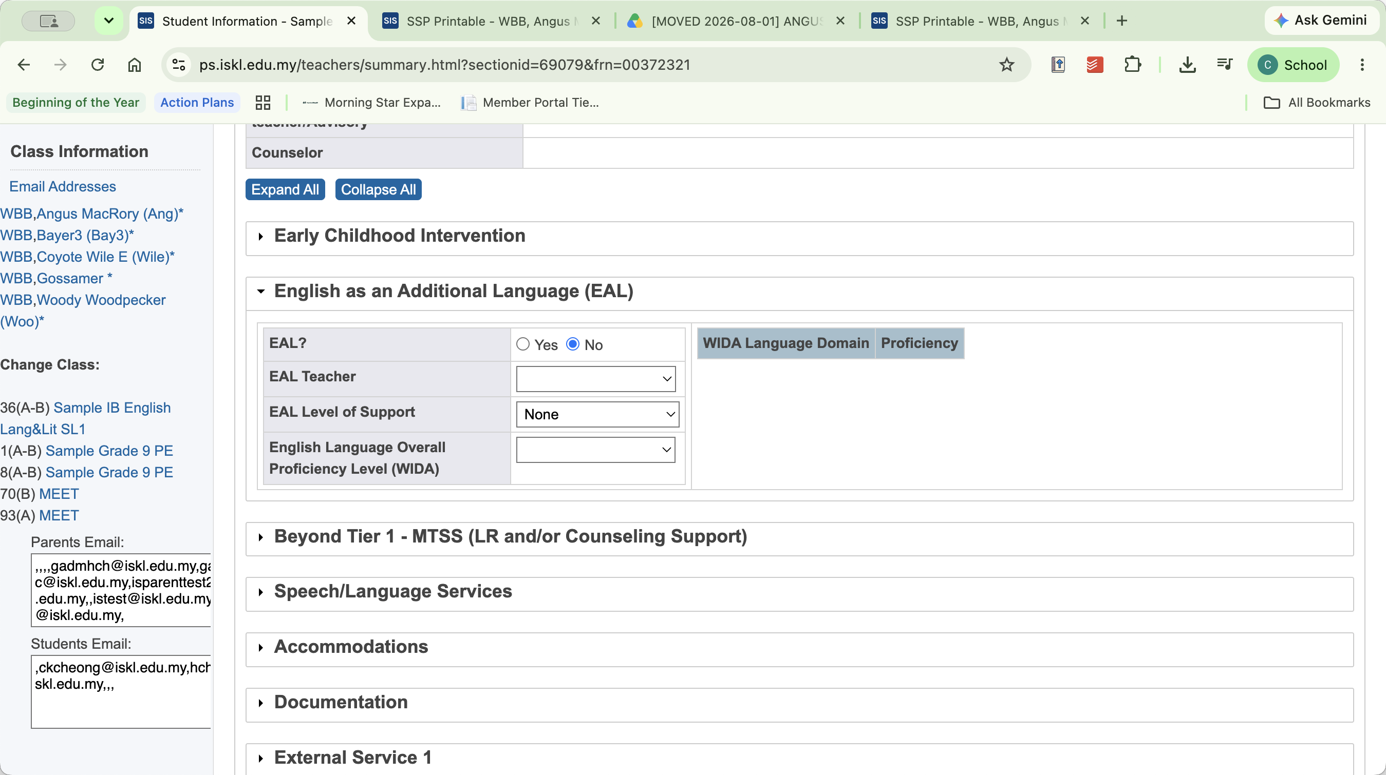Open Action Plans bookmark
This screenshot has height=775, width=1386.
click(x=197, y=103)
